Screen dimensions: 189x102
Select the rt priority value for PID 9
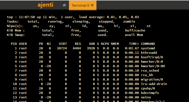[41, 79]
